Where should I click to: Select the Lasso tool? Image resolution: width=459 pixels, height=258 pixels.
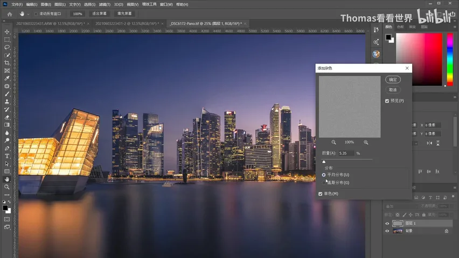7,47
